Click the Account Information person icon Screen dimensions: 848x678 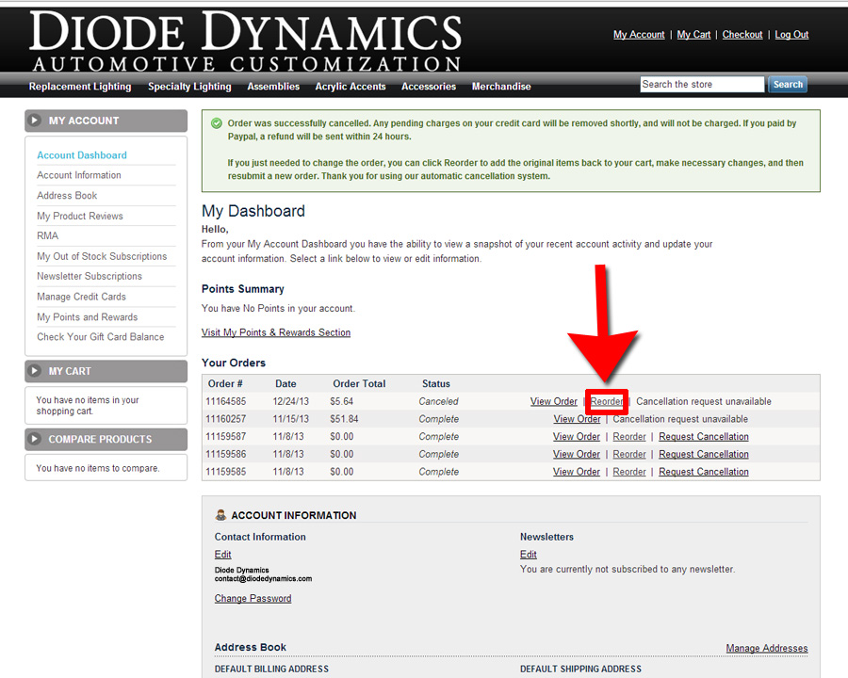[x=220, y=515]
